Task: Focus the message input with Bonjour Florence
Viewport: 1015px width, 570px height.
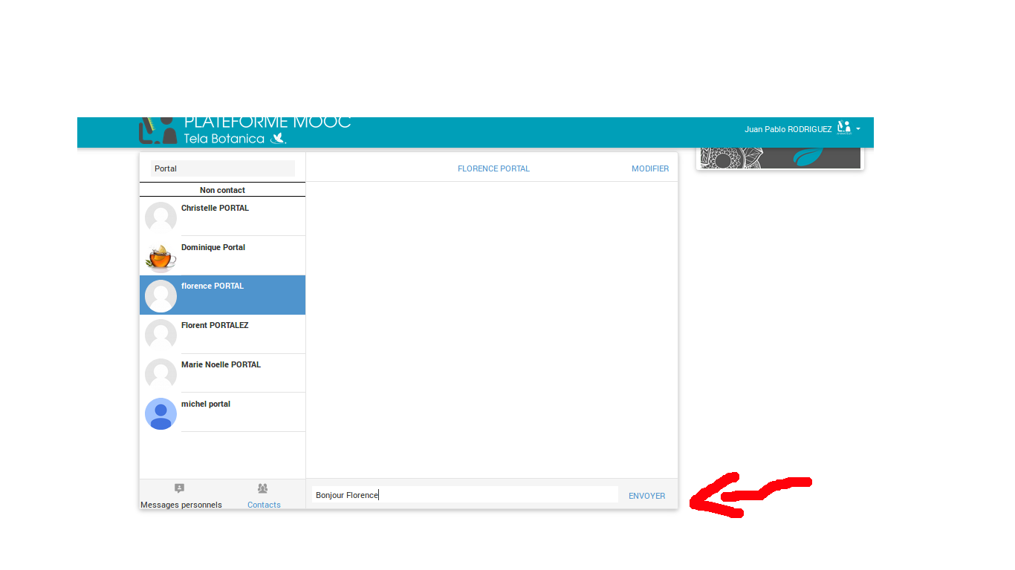Action: coord(464,495)
